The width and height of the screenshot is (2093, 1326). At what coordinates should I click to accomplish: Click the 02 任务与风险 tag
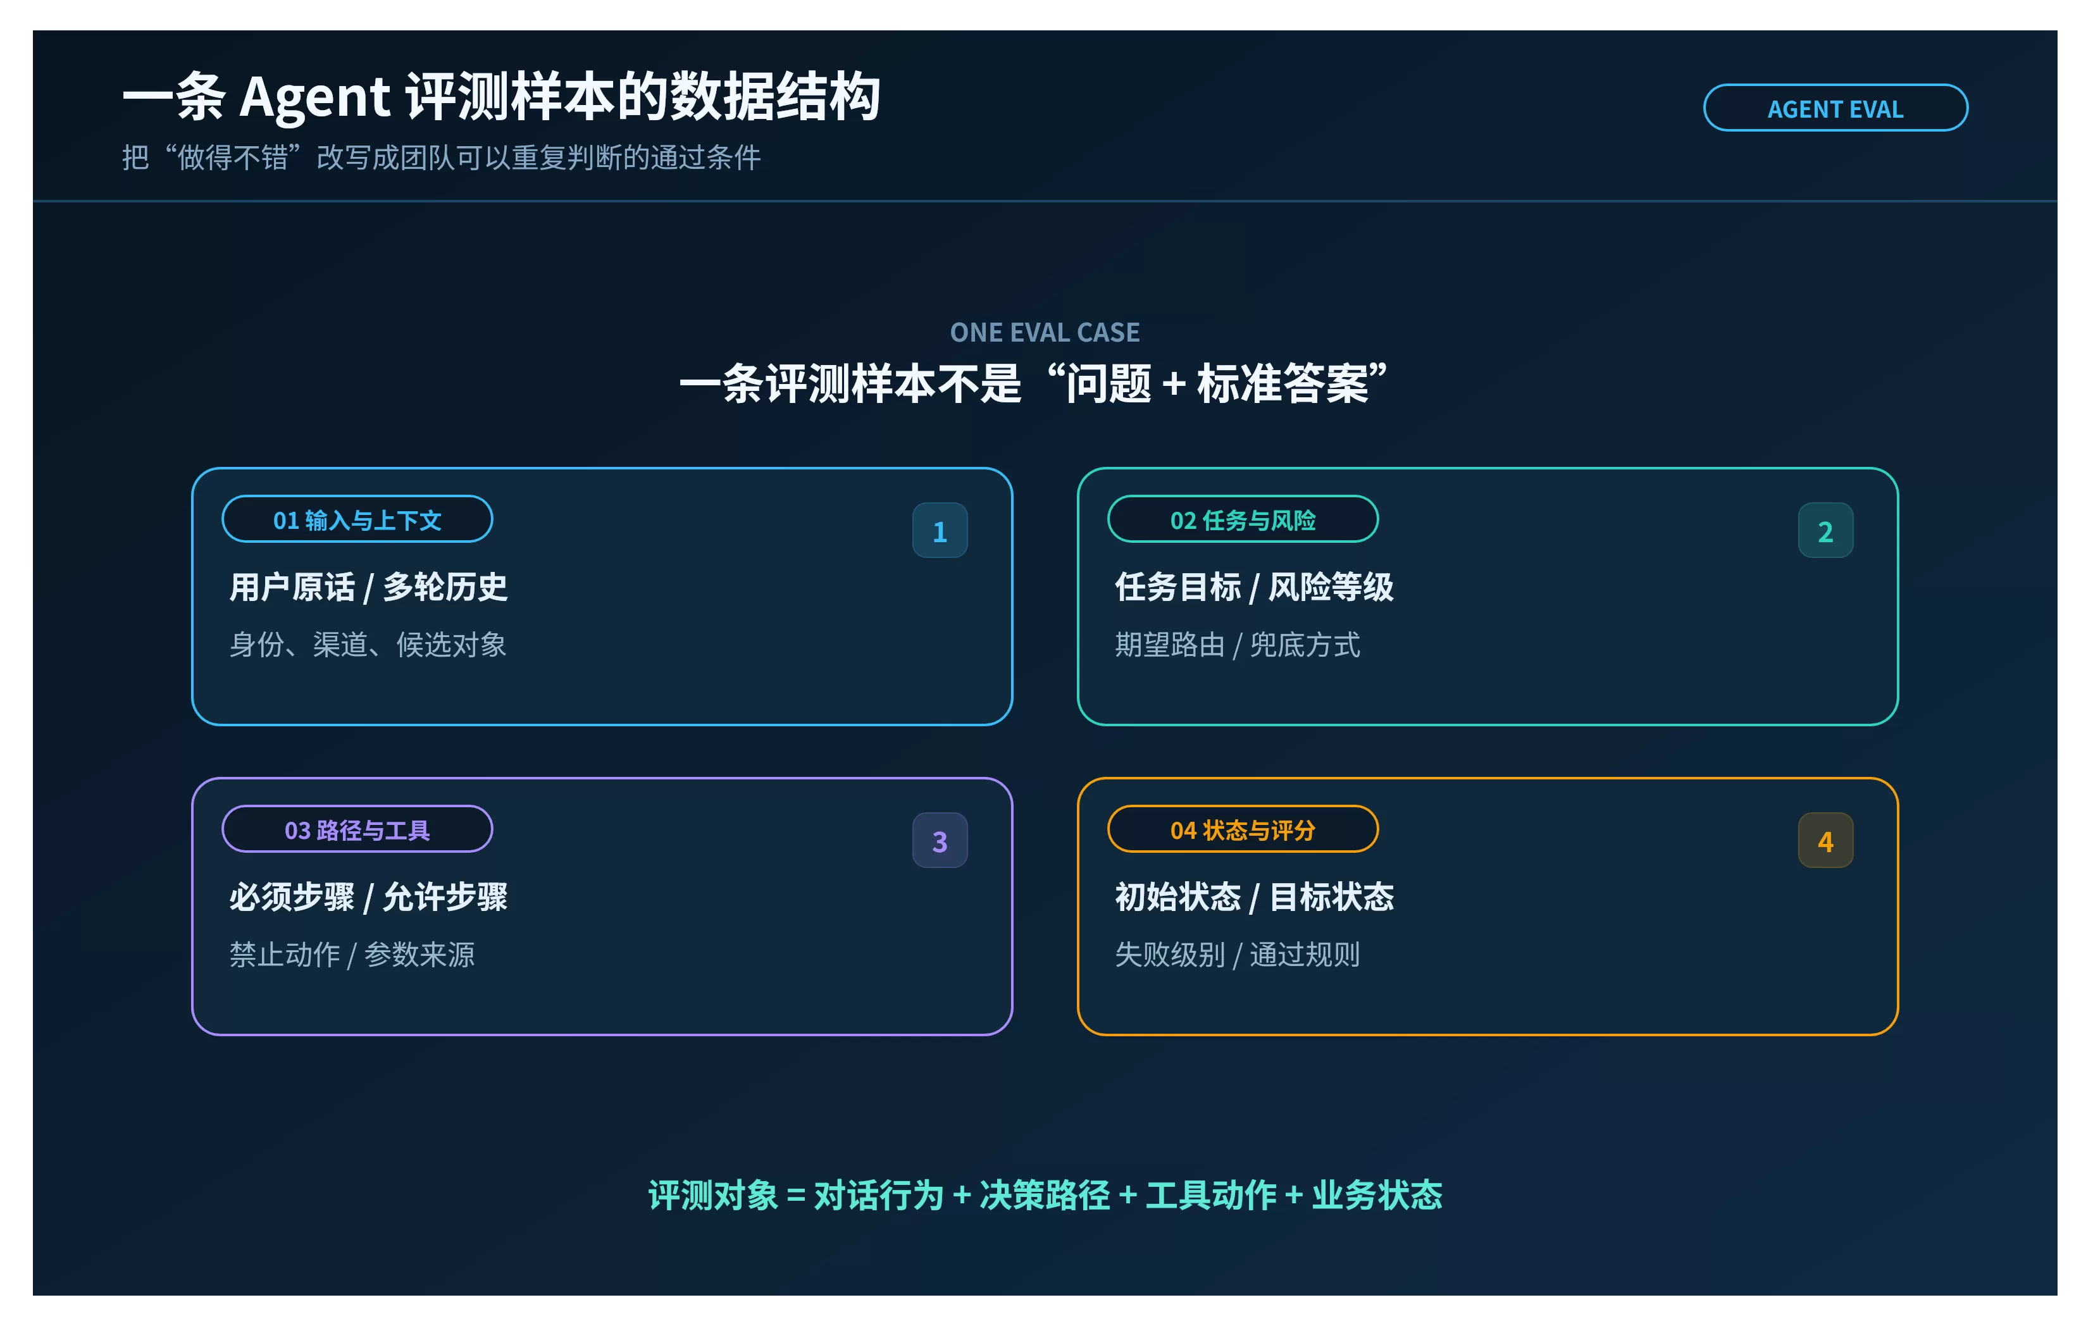pos(1243,519)
